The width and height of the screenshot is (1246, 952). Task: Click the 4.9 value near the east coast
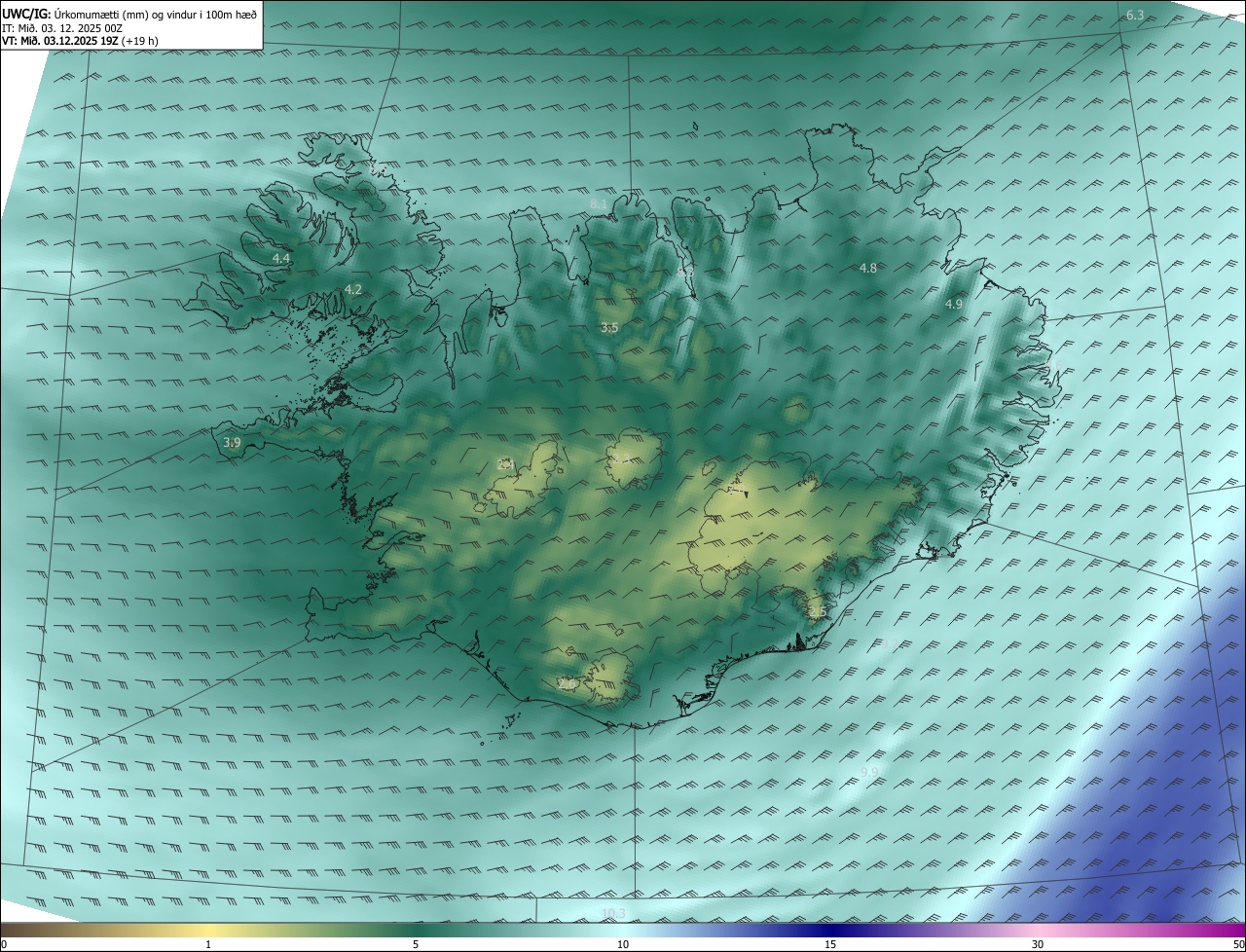(954, 304)
